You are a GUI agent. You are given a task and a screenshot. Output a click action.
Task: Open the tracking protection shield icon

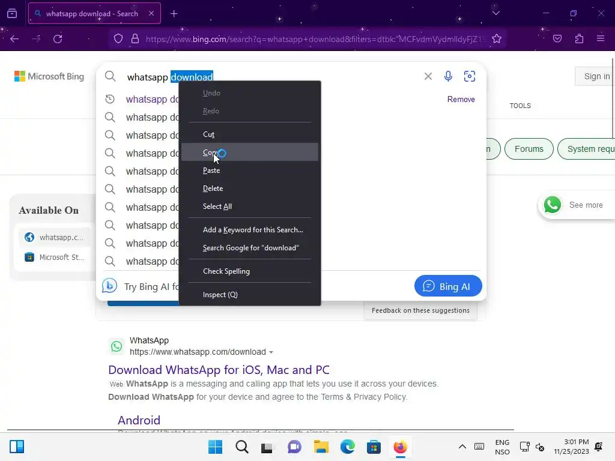[x=118, y=39]
